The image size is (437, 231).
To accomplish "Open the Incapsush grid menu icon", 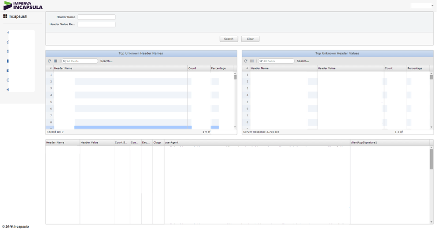I will pyautogui.click(x=5, y=16).
